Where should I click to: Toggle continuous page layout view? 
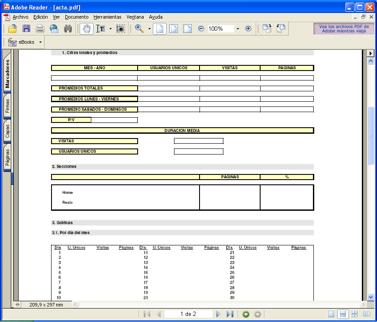[342, 314]
